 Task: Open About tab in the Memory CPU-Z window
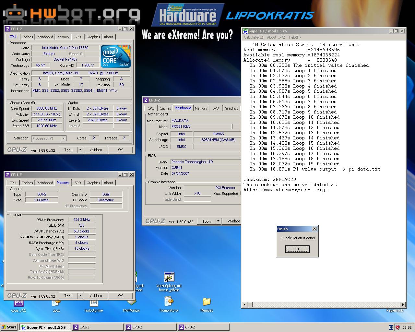point(109,183)
